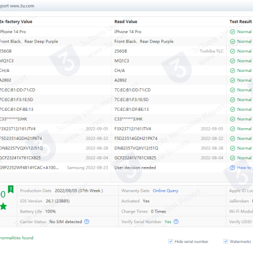Viewport: 253px width, 253px height.
Task: Toggle the Hide serial number checkbox
Action: (x=170, y=241)
